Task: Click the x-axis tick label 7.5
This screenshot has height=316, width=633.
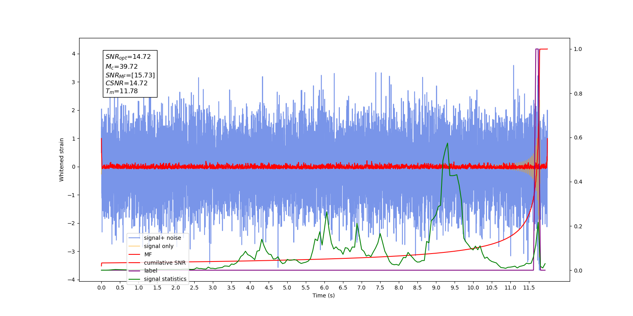Action: coord(380,288)
